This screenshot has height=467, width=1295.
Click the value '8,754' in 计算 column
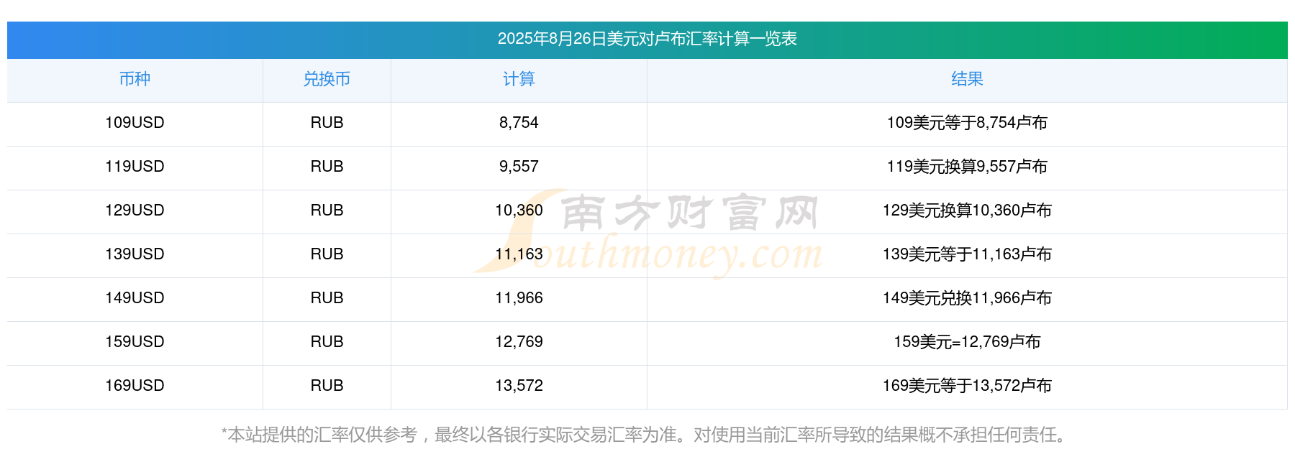tap(519, 123)
